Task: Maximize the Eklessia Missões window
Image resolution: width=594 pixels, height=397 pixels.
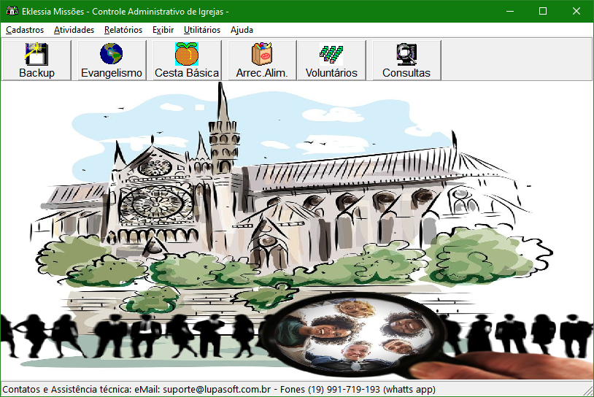Action: click(x=543, y=11)
